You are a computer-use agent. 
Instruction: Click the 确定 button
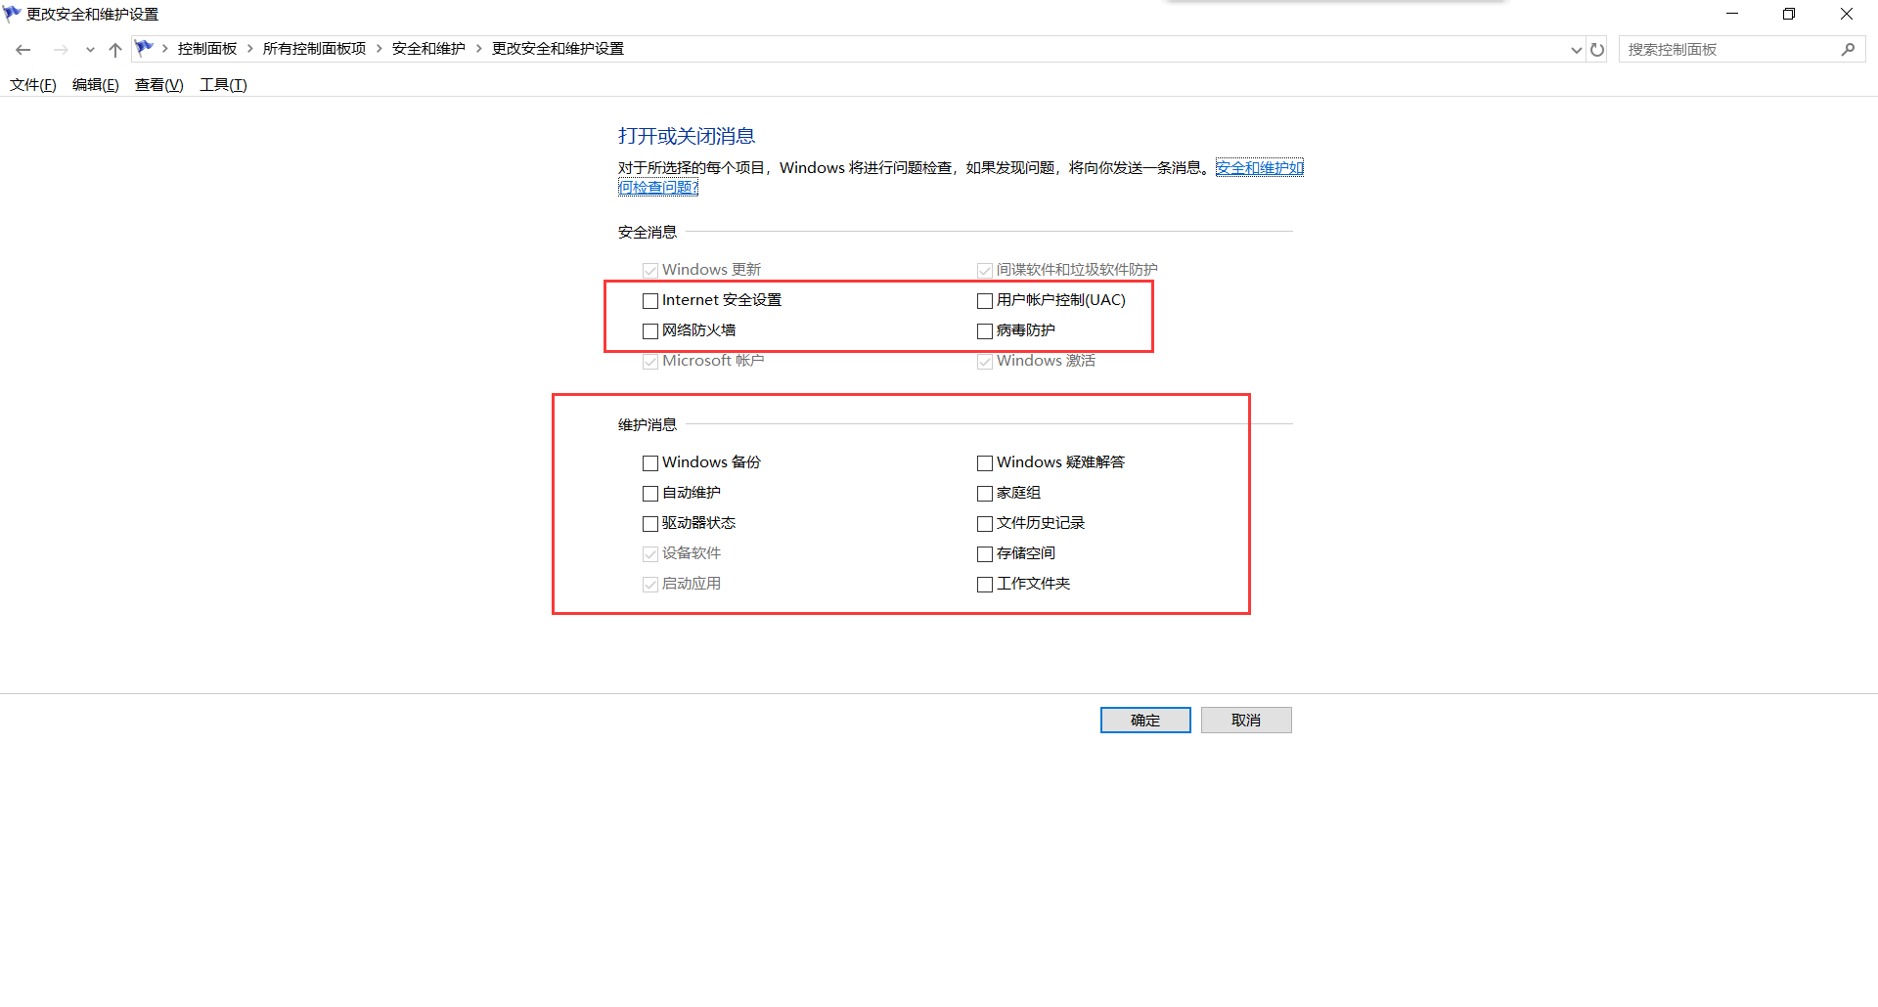1145,720
